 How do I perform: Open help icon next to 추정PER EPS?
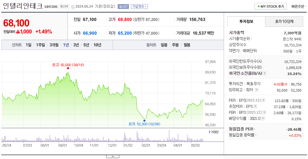pyautogui.click(x=255, y=107)
